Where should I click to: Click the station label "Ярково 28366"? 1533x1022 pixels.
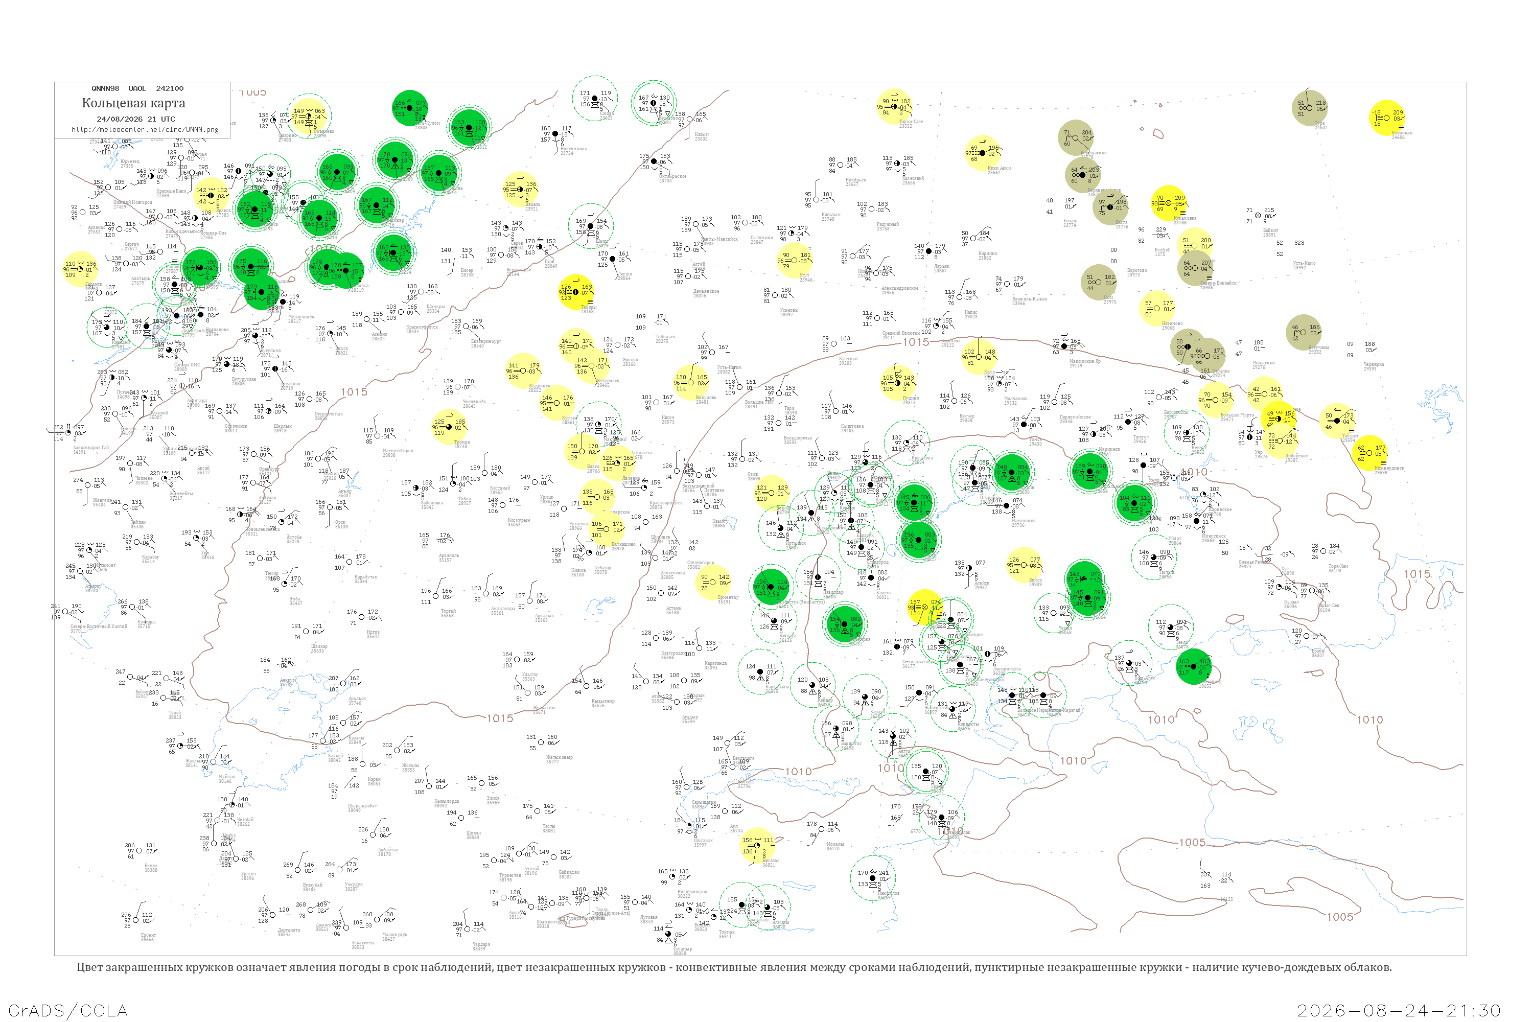[x=630, y=362]
